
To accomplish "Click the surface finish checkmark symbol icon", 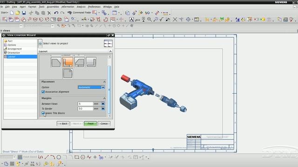I will point(162,19).
